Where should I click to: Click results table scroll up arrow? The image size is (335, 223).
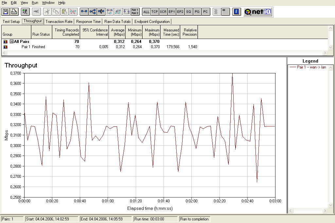point(330,28)
